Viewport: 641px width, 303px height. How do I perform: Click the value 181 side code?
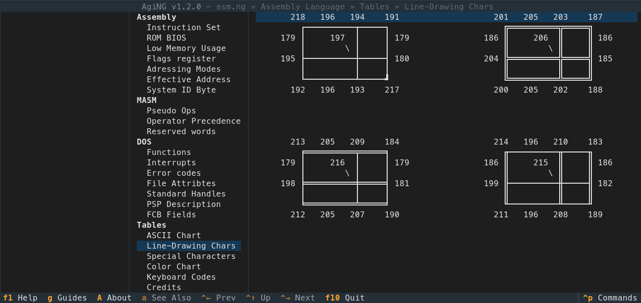tap(402, 184)
